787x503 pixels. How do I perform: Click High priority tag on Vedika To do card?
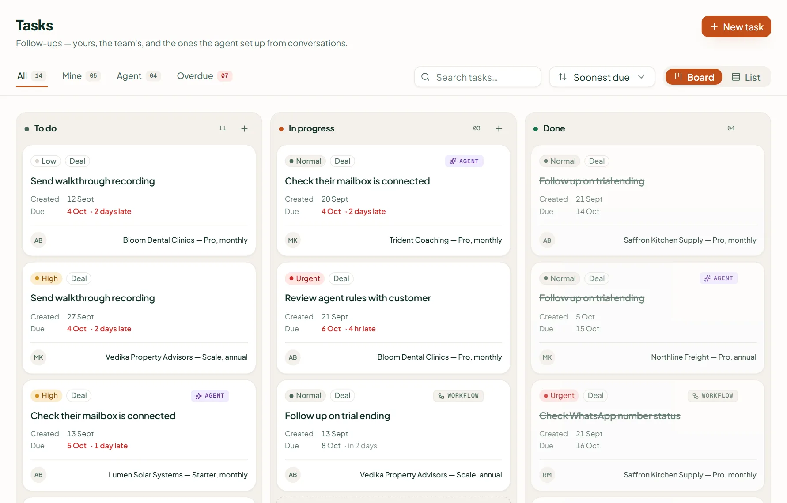point(46,278)
